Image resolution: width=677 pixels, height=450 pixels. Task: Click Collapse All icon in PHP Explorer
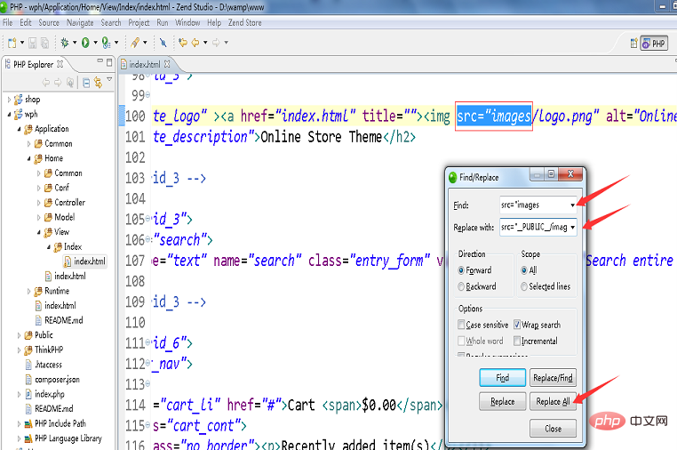point(86,83)
